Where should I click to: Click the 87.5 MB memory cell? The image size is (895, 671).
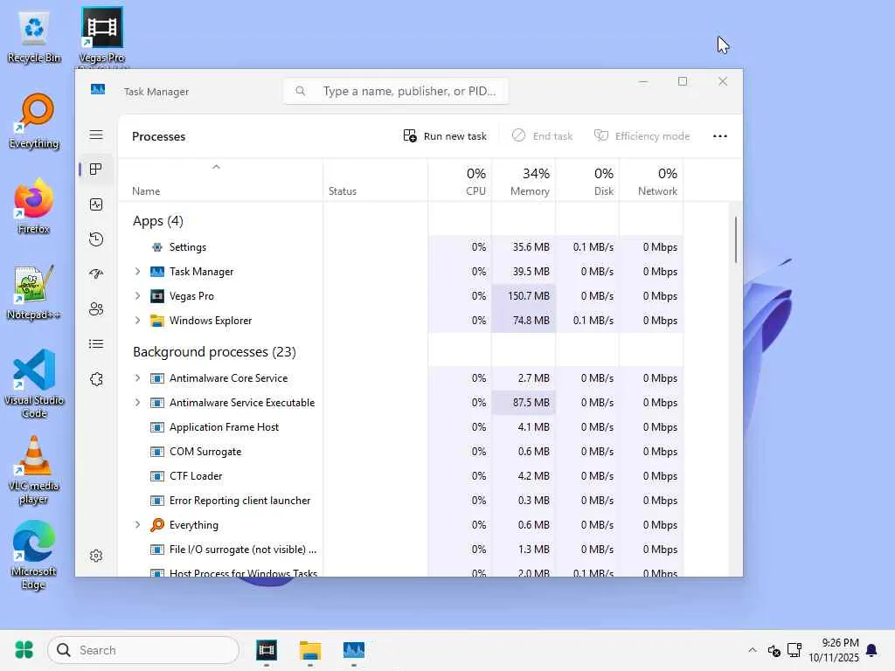tap(524, 403)
